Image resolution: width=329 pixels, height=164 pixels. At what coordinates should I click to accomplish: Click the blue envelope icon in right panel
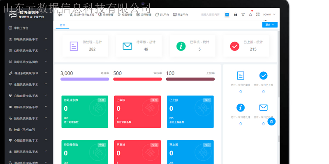[x=263, y=108]
